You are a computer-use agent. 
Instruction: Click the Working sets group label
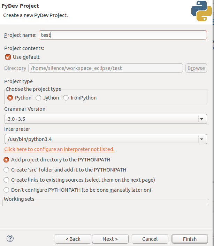19,199
